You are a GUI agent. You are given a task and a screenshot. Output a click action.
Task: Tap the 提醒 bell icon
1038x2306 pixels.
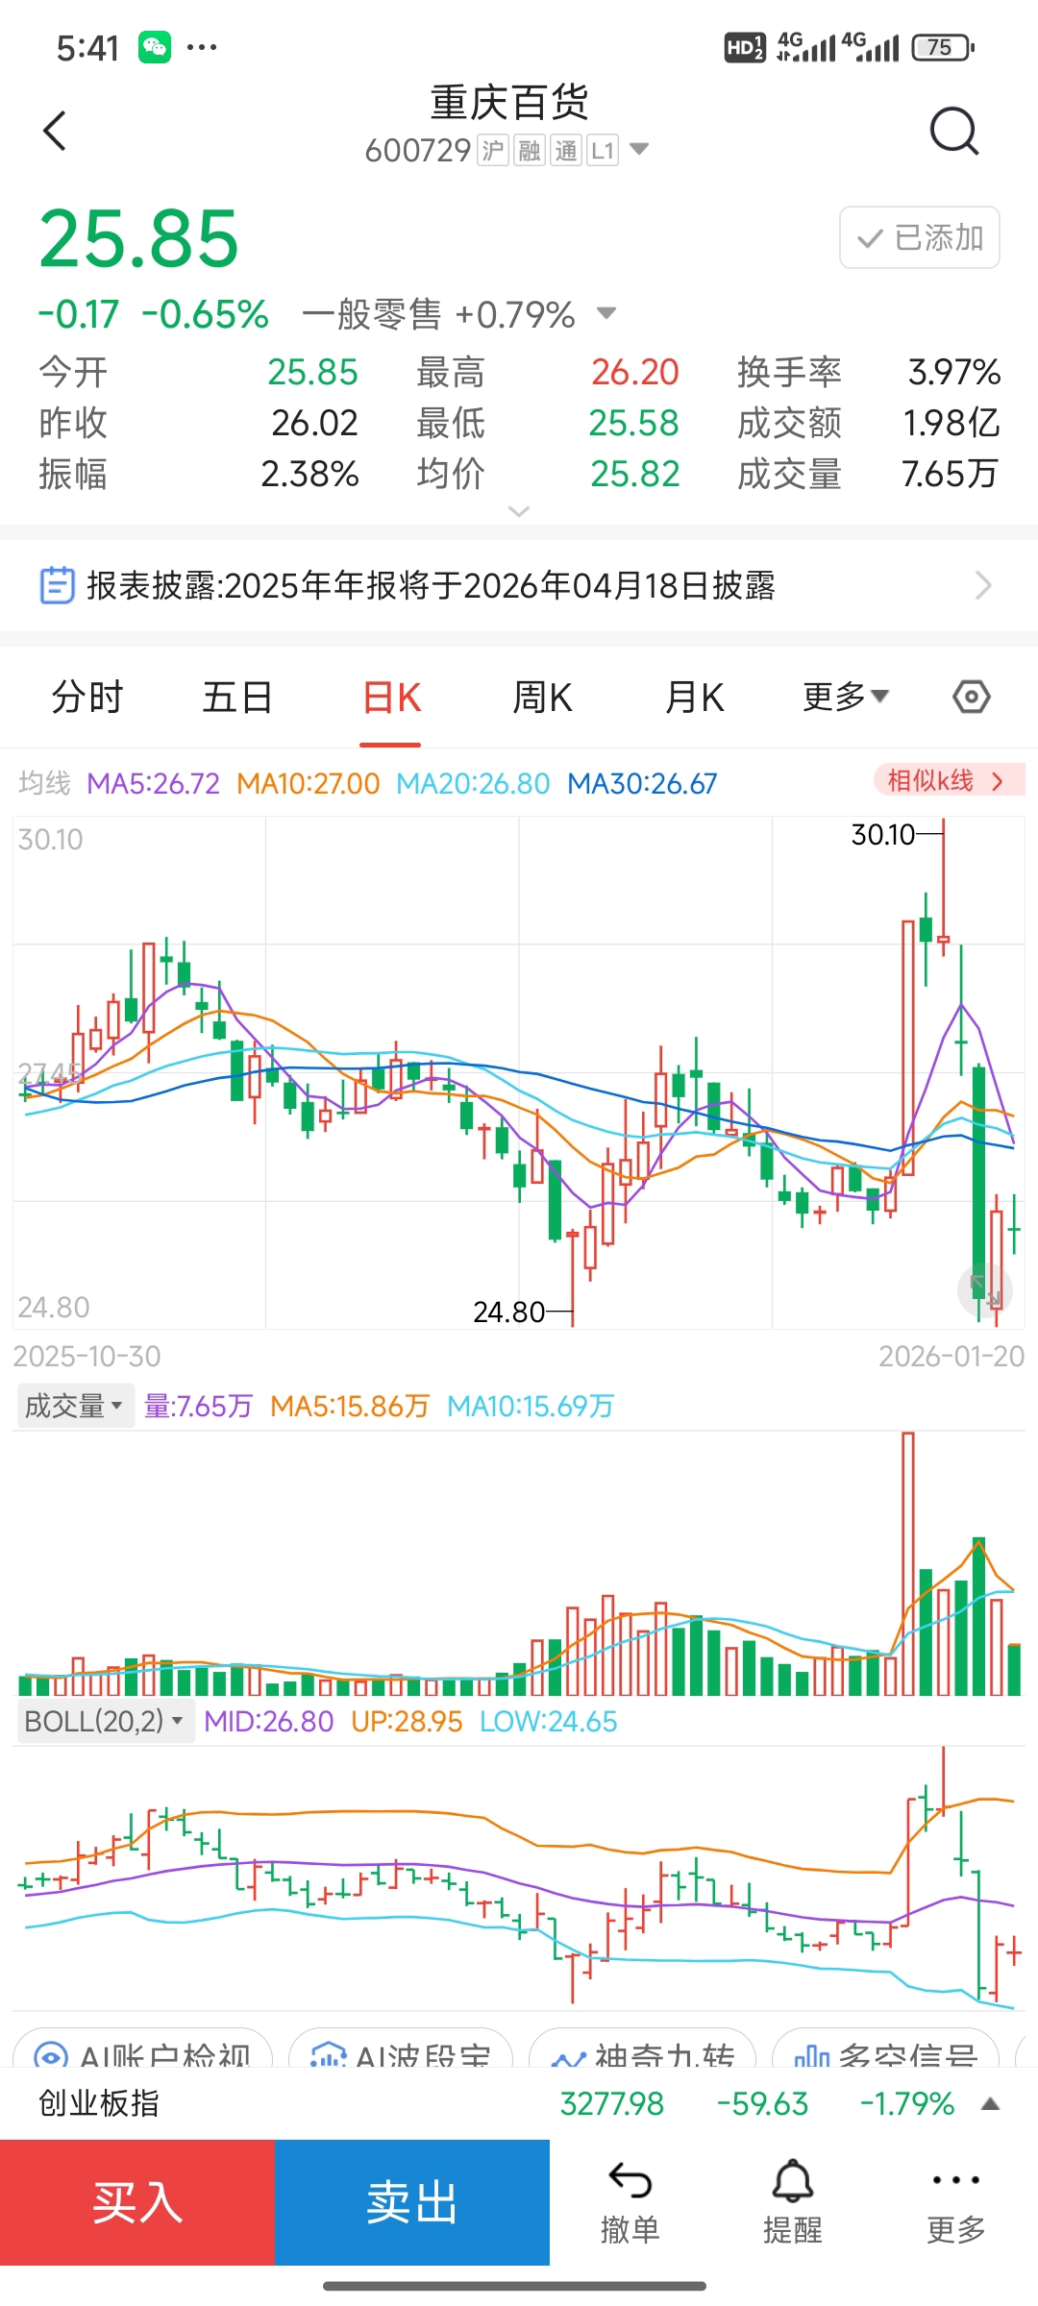(x=793, y=2181)
